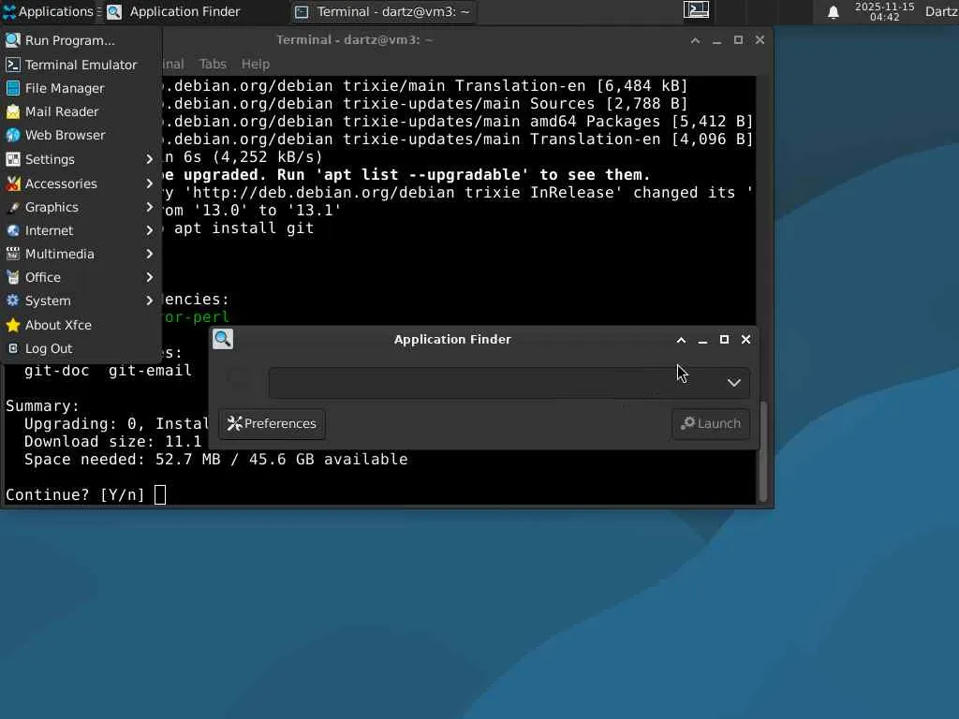Click the Mail Reader envelope icon
The width and height of the screenshot is (959, 719).
[x=13, y=112]
